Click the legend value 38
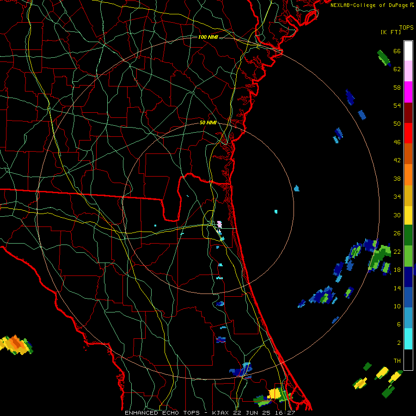 (x=397, y=179)
